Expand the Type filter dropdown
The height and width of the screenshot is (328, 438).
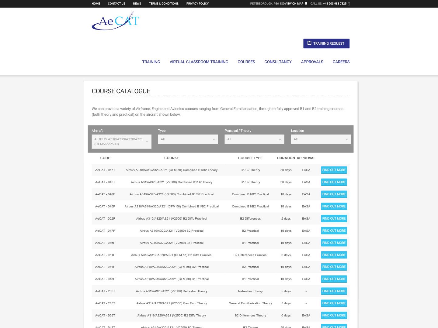tap(188, 139)
